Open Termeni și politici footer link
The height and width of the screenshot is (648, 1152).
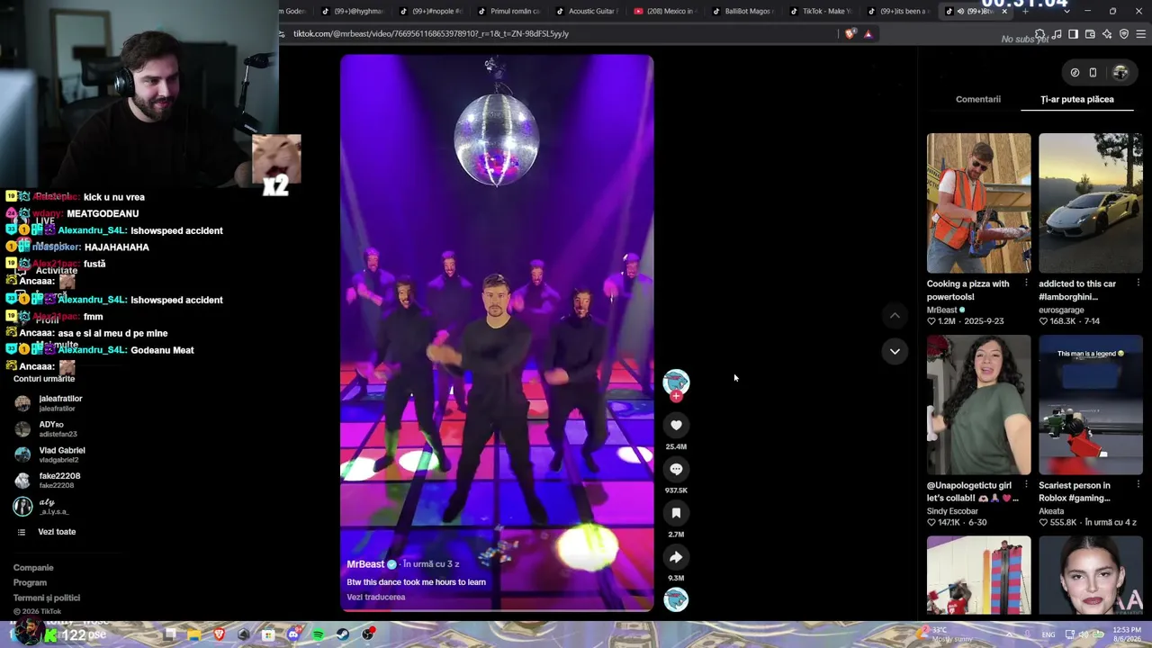47,598
